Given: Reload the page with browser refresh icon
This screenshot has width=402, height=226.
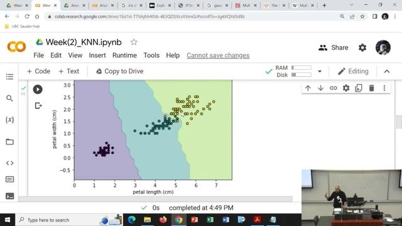Looking at the screenshot, I should click(27, 16).
